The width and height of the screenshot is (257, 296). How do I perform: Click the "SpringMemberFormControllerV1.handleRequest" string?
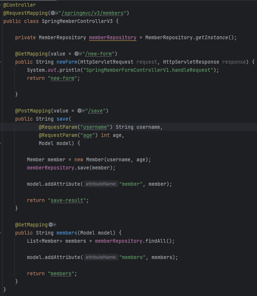148,70
